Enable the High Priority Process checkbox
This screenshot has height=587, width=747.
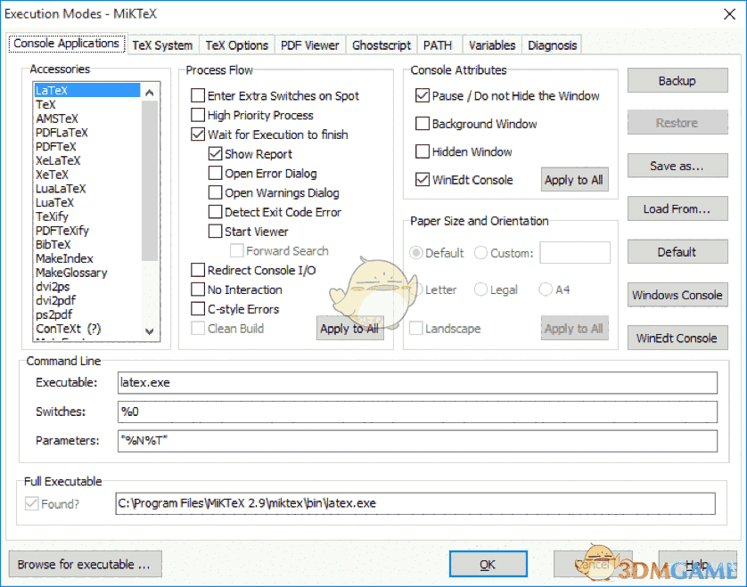199,115
